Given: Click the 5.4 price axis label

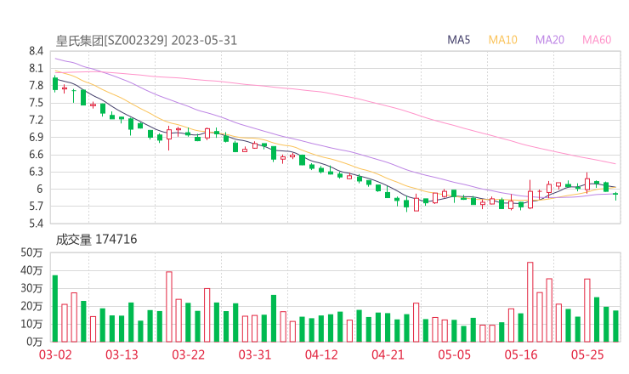Looking at the screenshot, I should click(36, 224).
